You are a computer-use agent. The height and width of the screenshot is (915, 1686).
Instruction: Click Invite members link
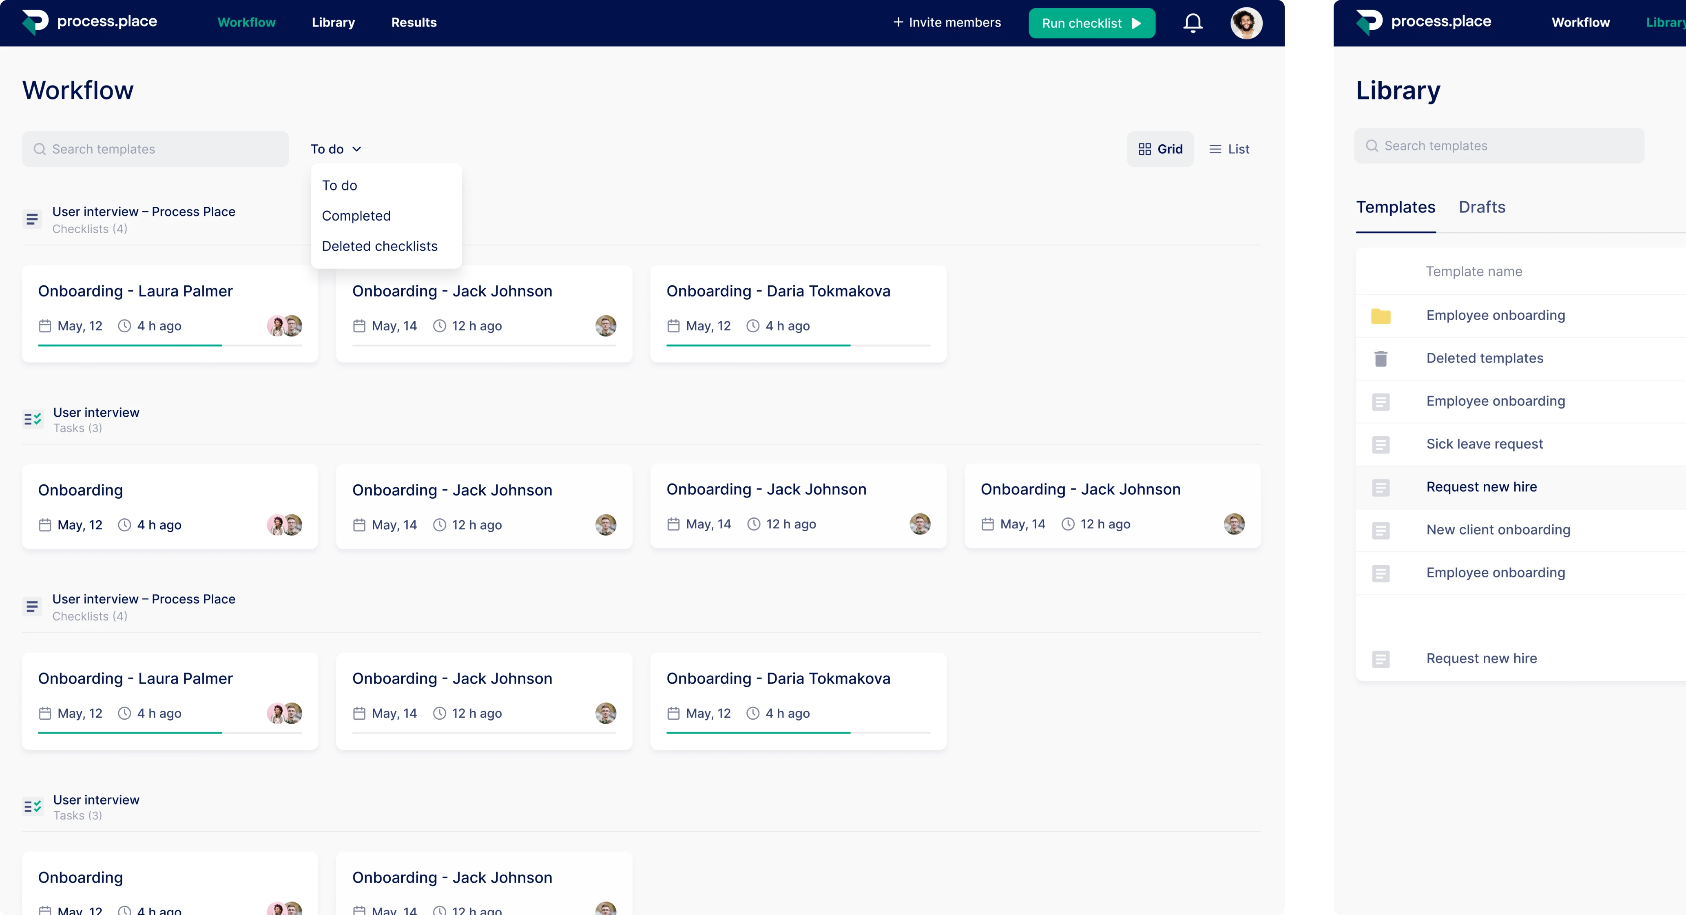coord(947,22)
